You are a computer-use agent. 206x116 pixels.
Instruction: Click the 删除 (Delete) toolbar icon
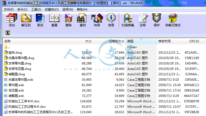[x=68, y=18]
